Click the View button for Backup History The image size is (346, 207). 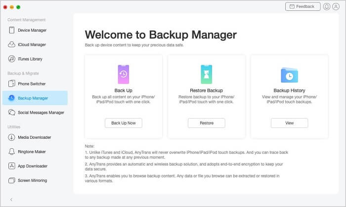290,123
